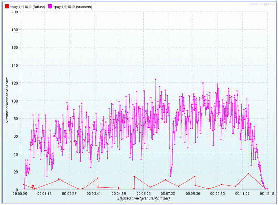Click the y-axis value 100
The height and width of the screenshot is (205, 278).
click(14, 101)
